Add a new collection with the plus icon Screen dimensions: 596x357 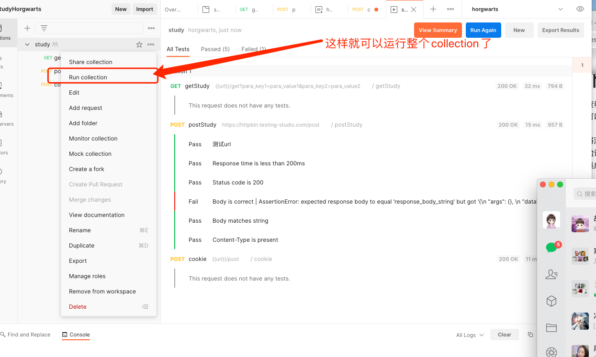point(27,28)
